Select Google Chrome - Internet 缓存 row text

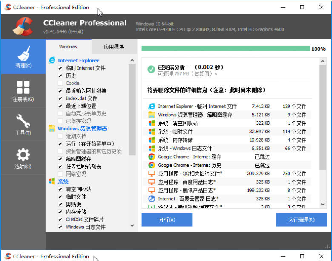click(x=189, y=157)
